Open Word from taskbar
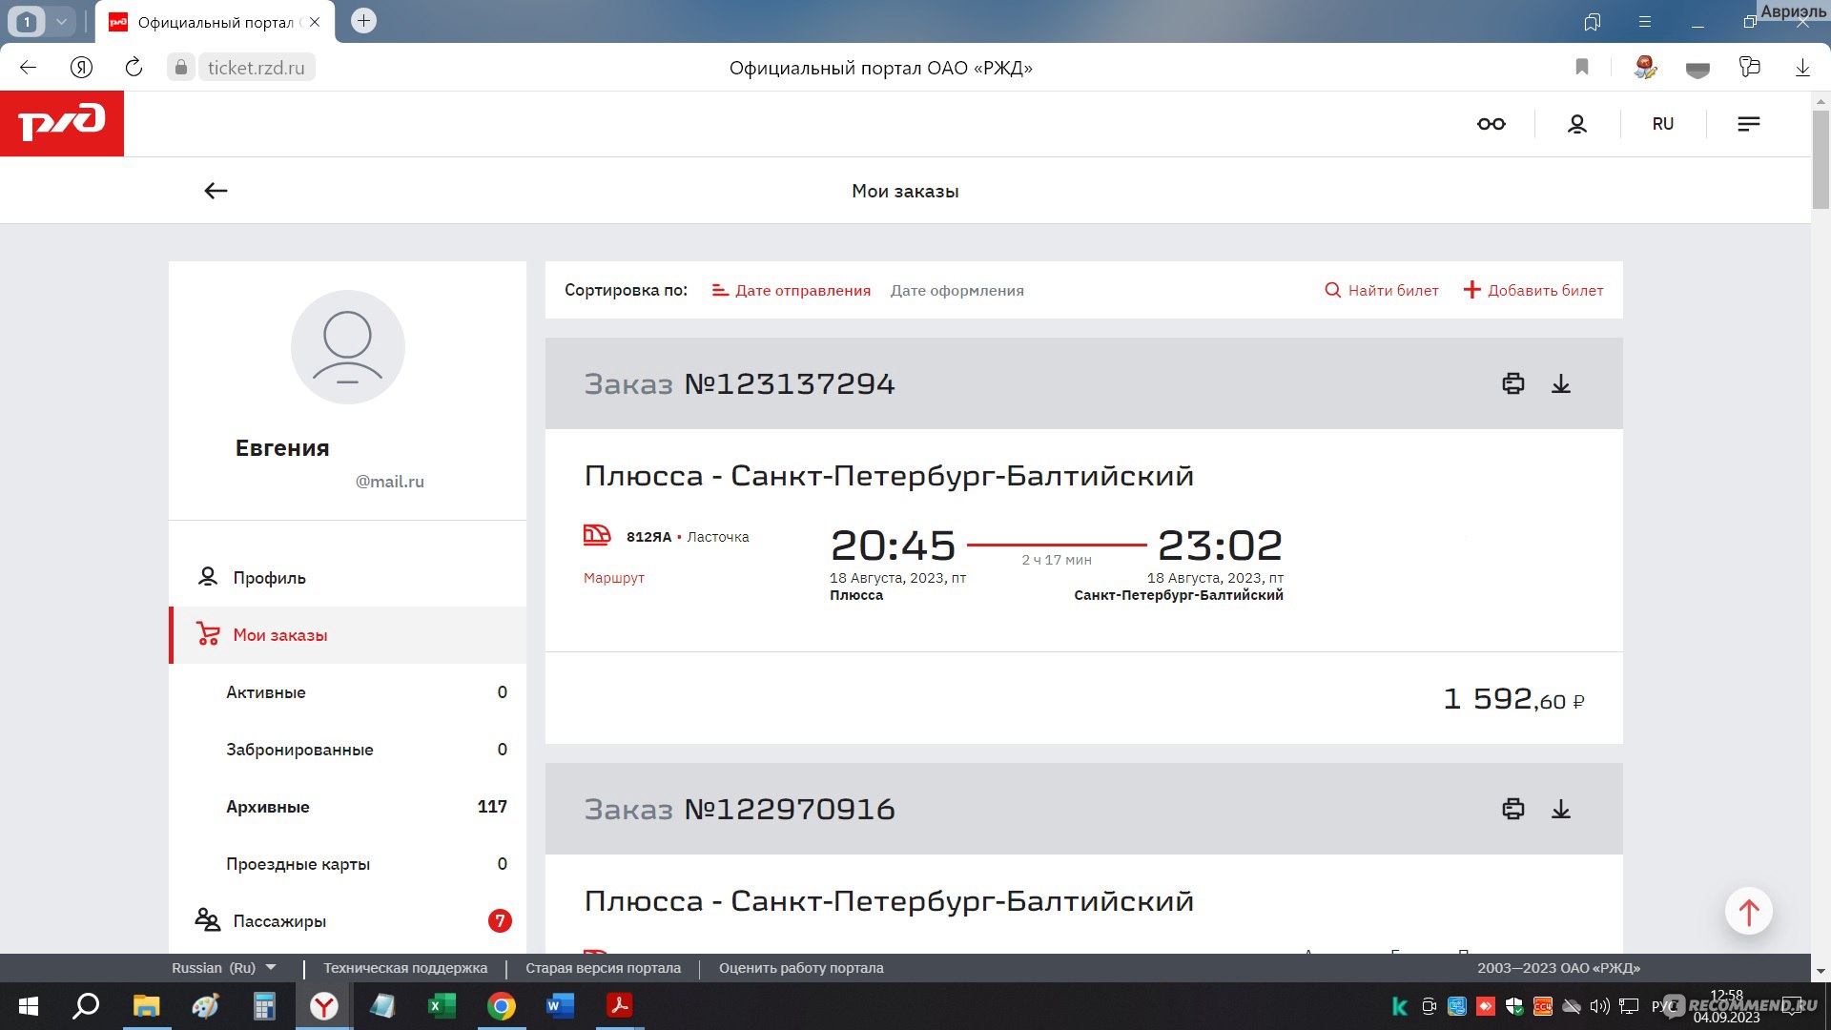Viewport: 1831px width, 1030px height. click(561, 1006)
